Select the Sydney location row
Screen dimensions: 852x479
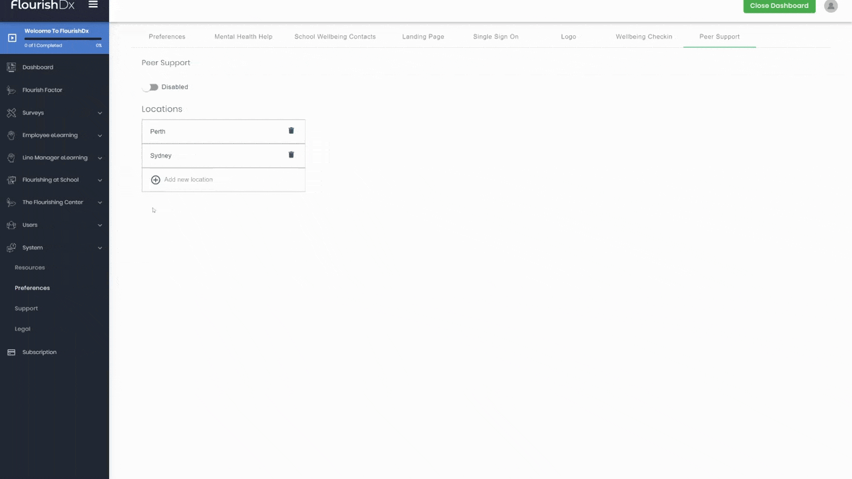coord(223,155)
